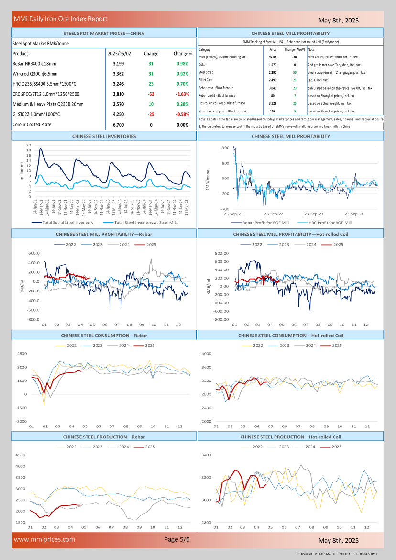Click the Rebar cost price 3,040
Screen dimensions: 396x560
coord(273,88)
